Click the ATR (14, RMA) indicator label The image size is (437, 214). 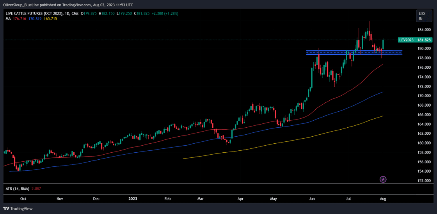pos(17,189)
